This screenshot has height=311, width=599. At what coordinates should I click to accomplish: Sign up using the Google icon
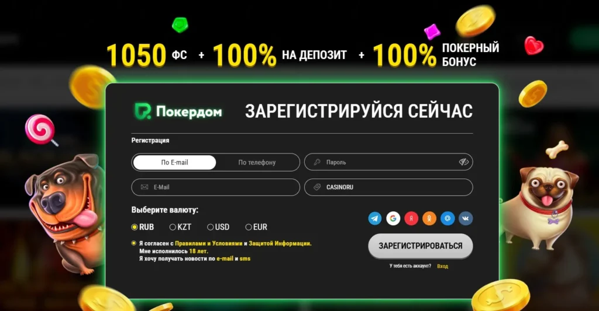pos(393,218)
